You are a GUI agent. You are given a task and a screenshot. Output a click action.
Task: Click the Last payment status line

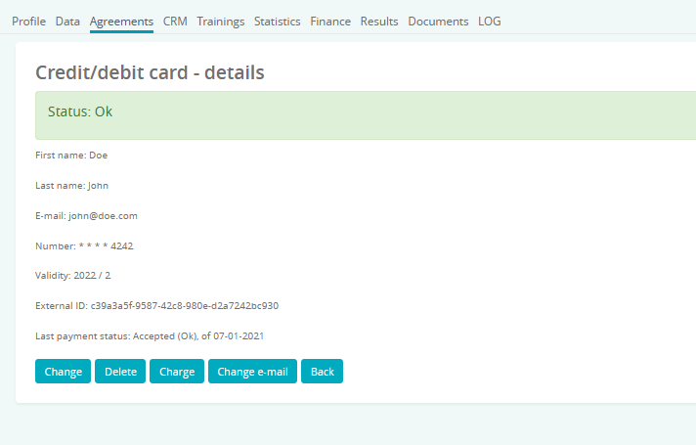tap(150, 336)
